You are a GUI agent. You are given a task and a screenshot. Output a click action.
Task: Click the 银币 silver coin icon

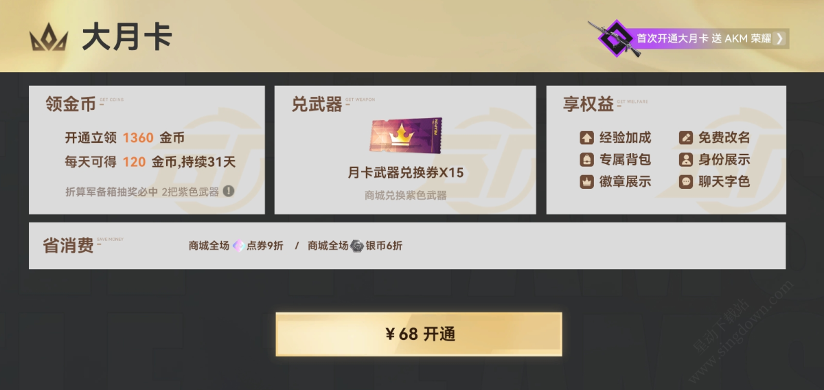pyautogui.click(x=357, y=245)
